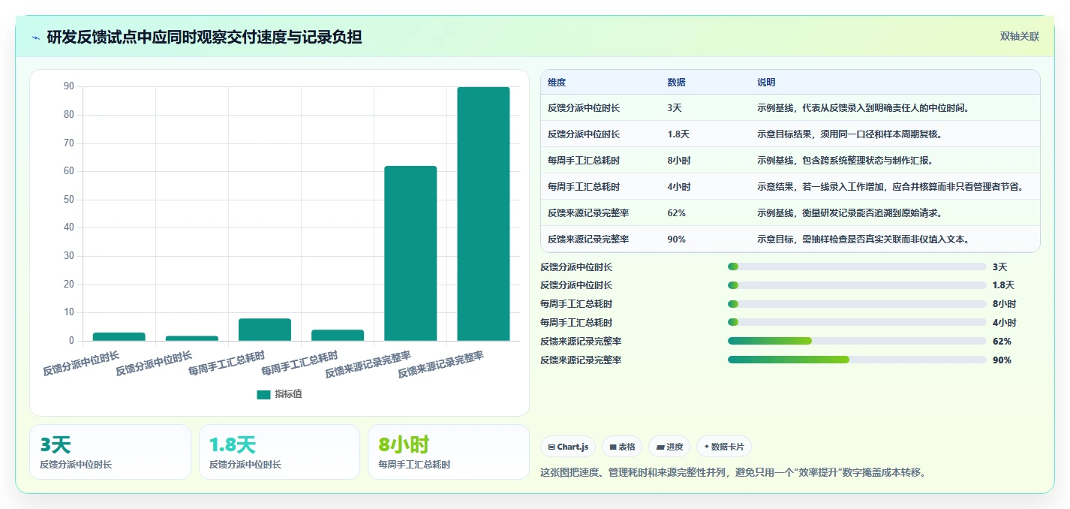This screenshot has height=509, width=1070.
Task: Click the 8小时 cell in the table
Action: point(679,161)
